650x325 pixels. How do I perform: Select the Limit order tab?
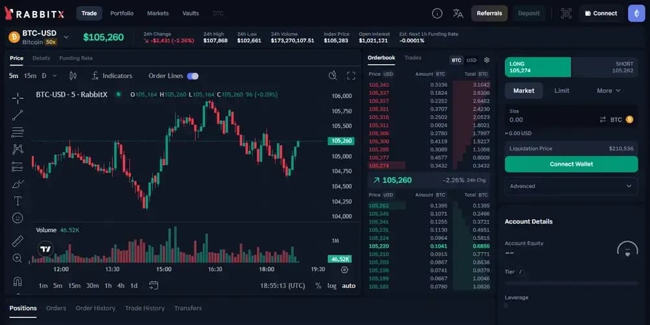coord(562,90)
